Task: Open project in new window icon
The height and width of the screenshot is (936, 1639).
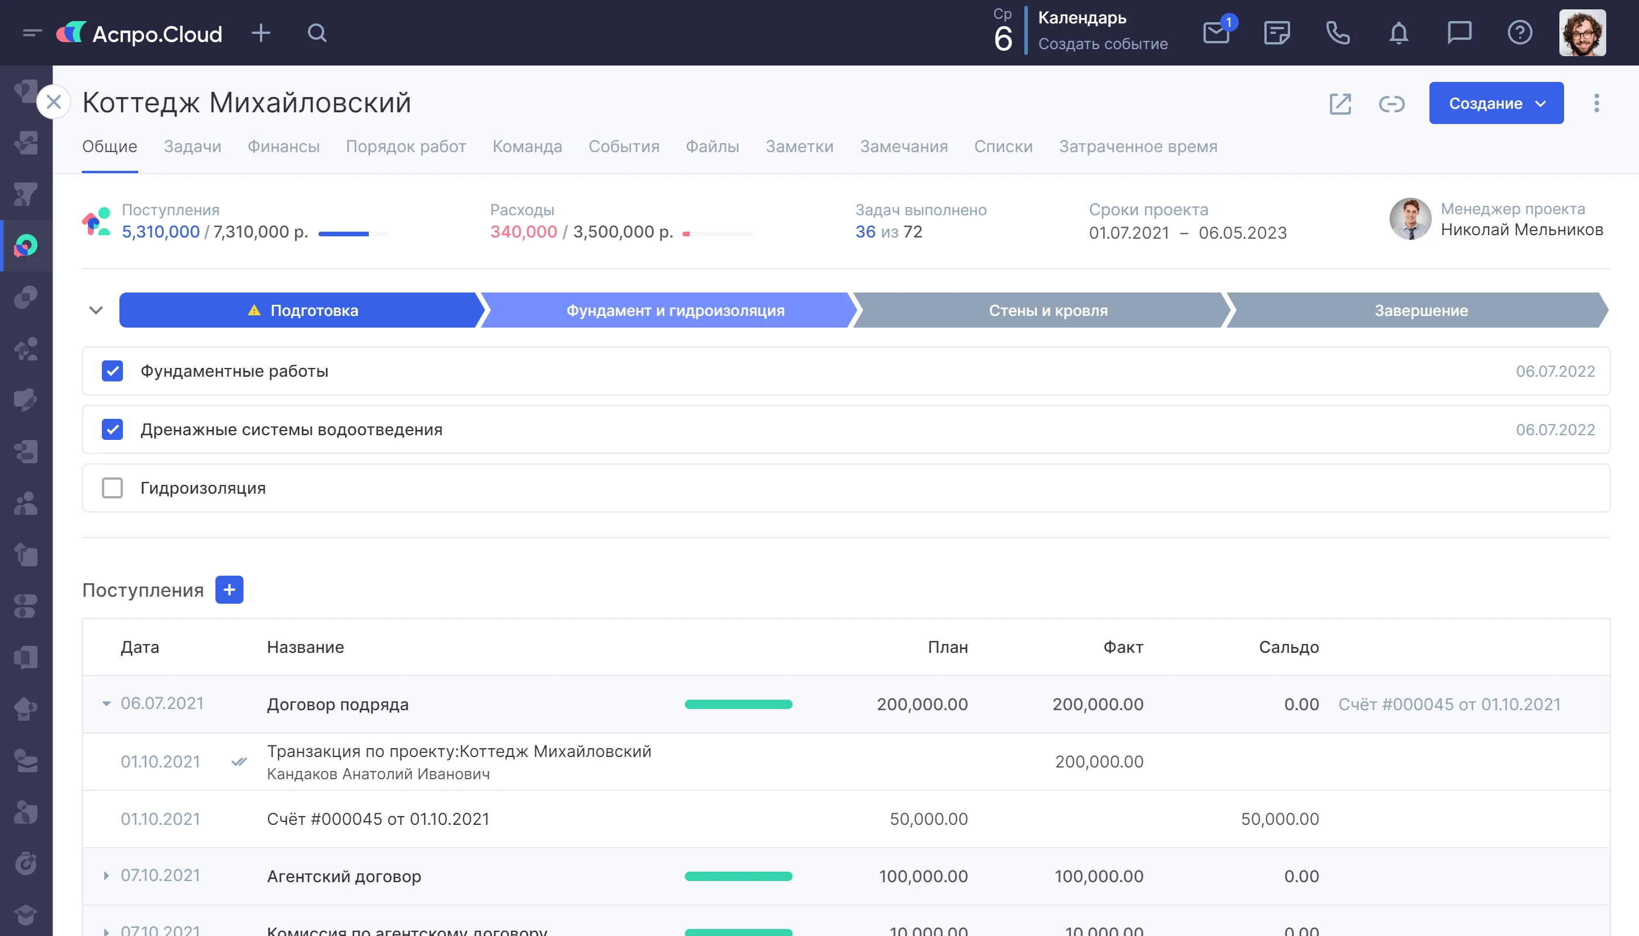Action: (1340, 104)
